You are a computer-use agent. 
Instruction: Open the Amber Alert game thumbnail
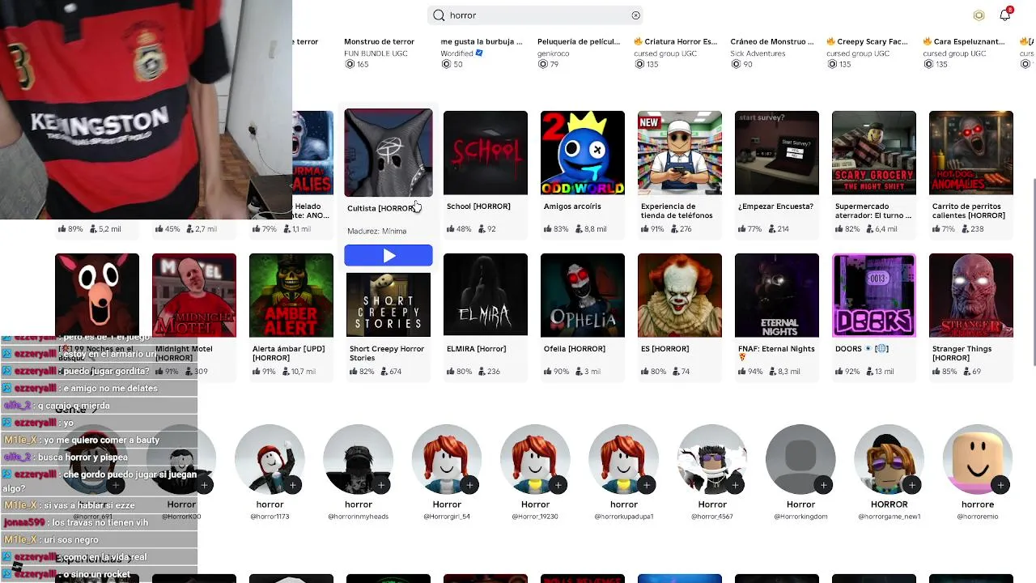click(291, 296)
